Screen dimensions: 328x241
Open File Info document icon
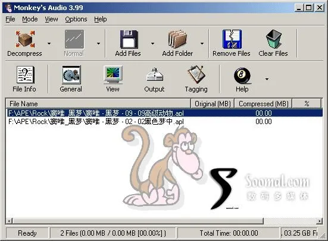click(x=25, y=74)
